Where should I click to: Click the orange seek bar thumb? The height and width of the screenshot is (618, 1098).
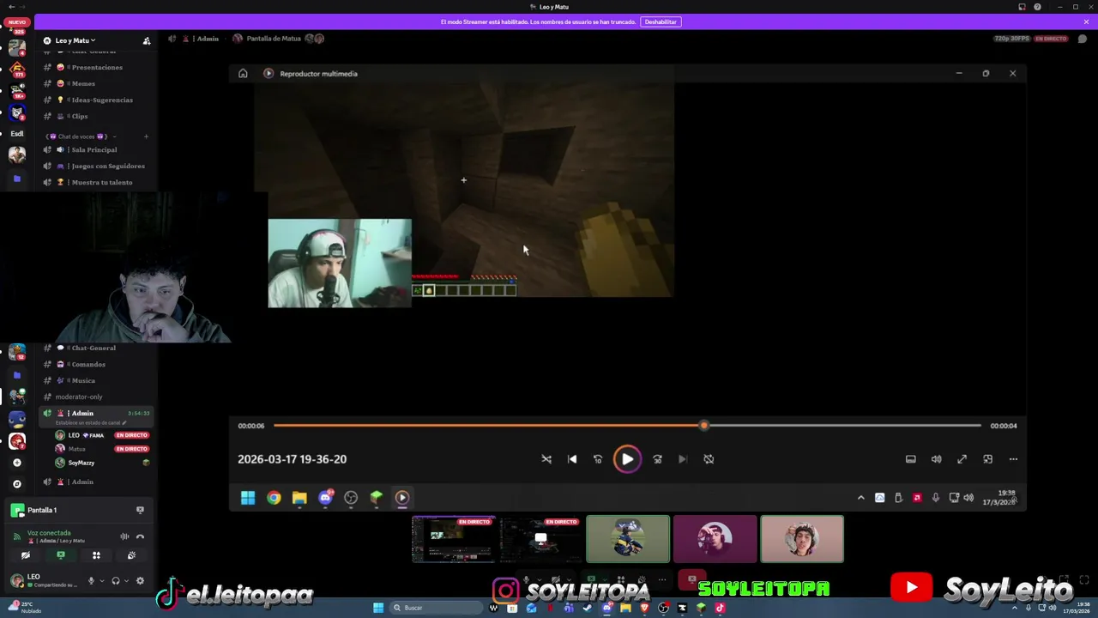click(704, 426)
